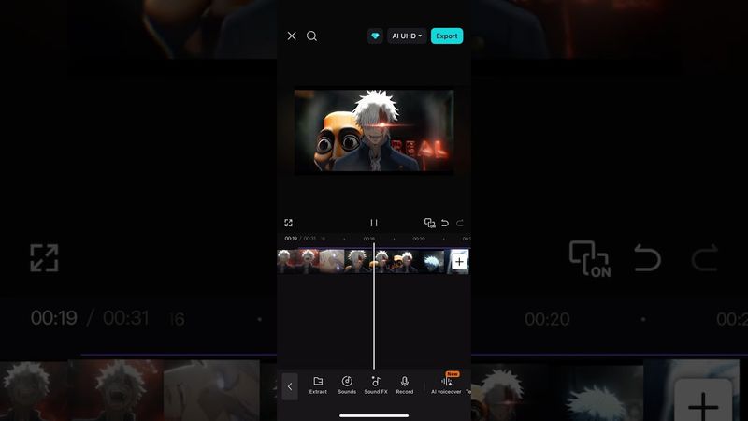Go back with the left chevron
The height and width of the screenshot is (421, 748).
(x=290, y=386)
